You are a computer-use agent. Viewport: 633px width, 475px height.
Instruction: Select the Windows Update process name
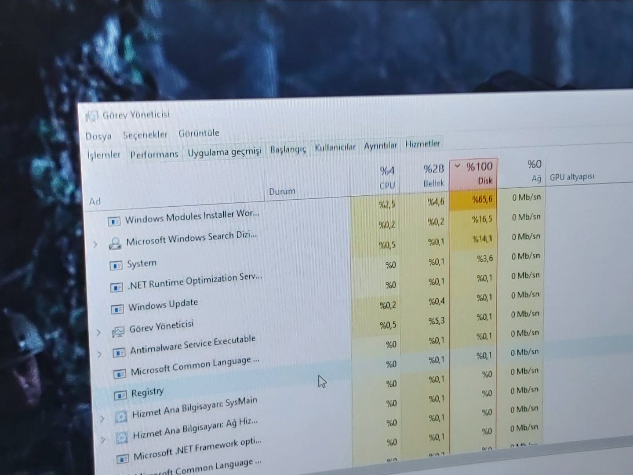[163, 305]
